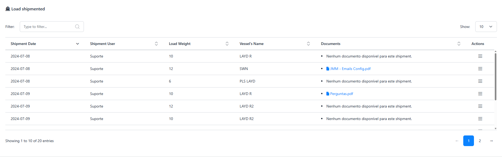Click the Type to filter input field

click(48, 27)
